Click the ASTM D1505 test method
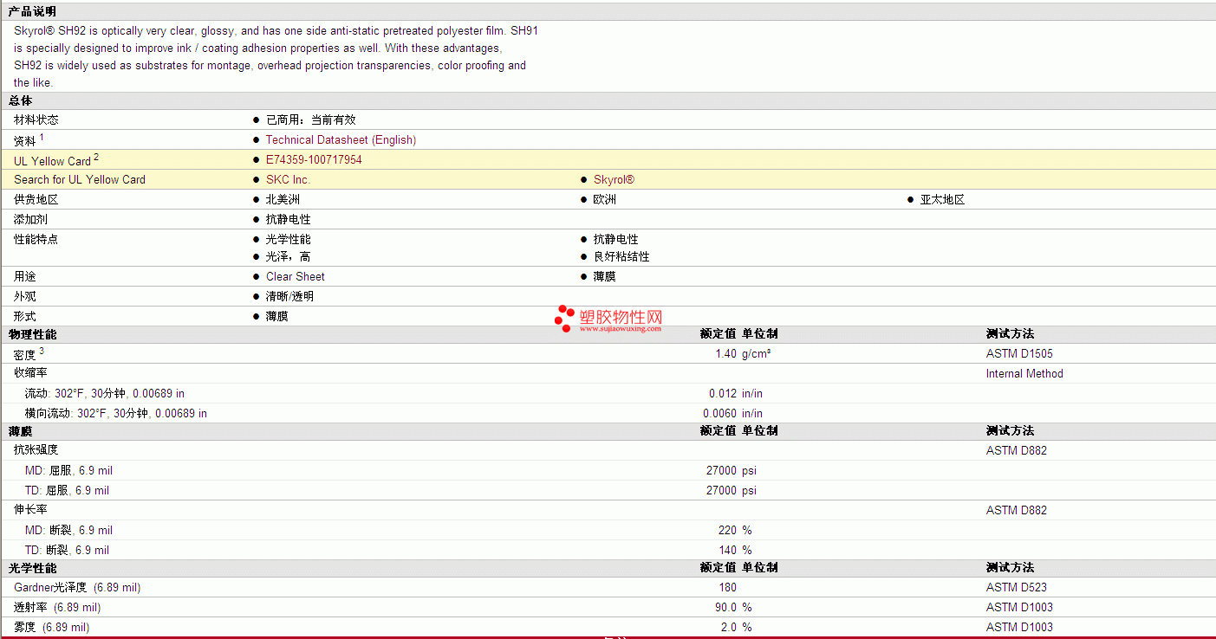Screen dimensions: 1216x639 1019,353
